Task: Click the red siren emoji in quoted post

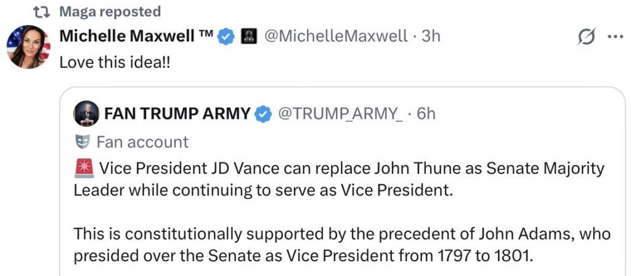Action: click(x=83, y=168)
